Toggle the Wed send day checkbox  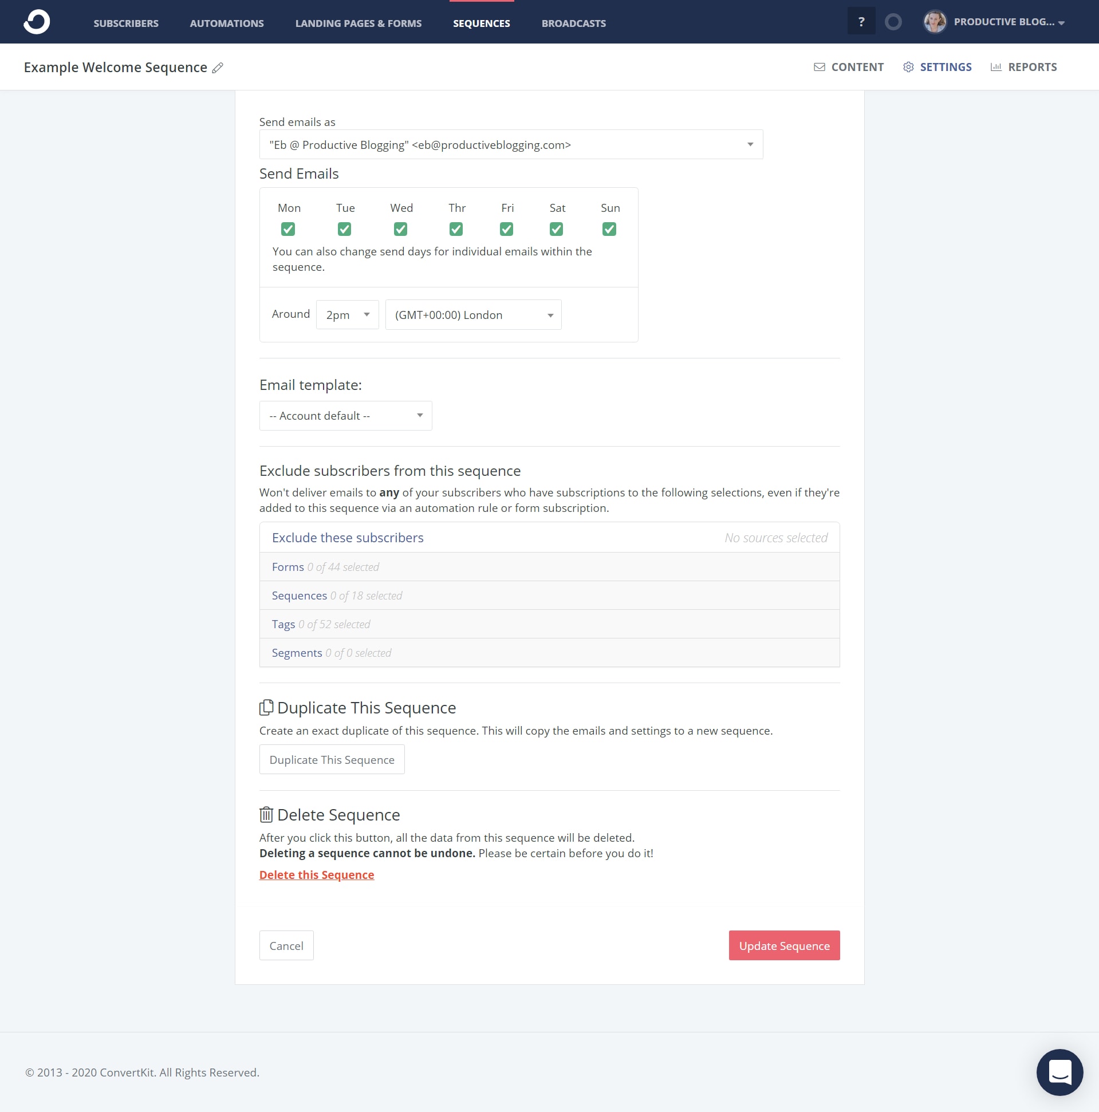tap(401, 229)
